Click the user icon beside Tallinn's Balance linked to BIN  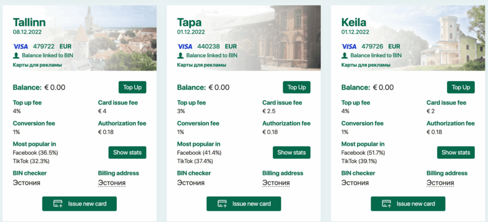tap(16, 55)
